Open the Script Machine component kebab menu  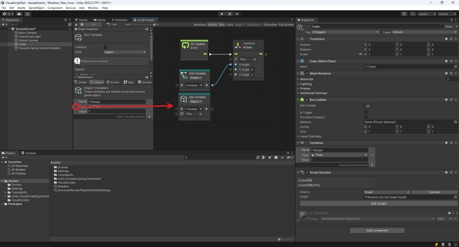click(x=455, y=172)
